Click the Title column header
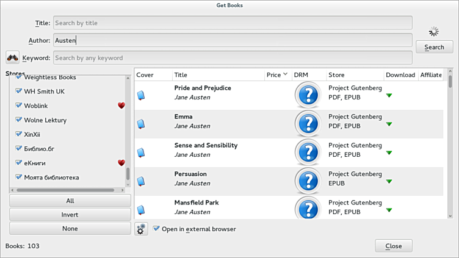Viewport: 459px width, 258px height. coord(217,75)
